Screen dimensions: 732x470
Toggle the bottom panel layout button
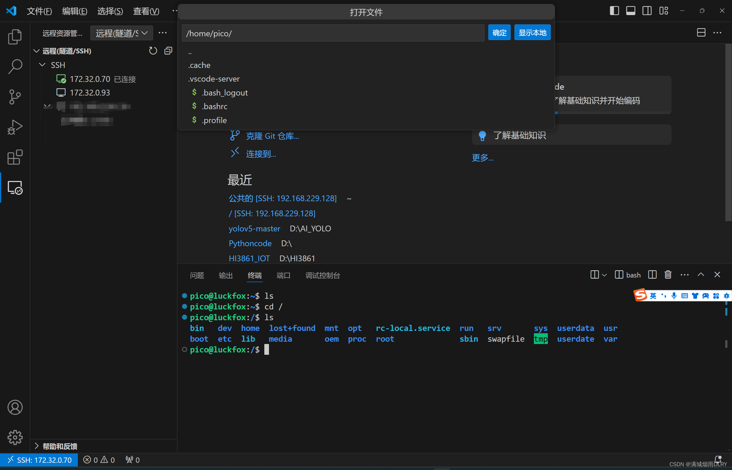point(630,11)
